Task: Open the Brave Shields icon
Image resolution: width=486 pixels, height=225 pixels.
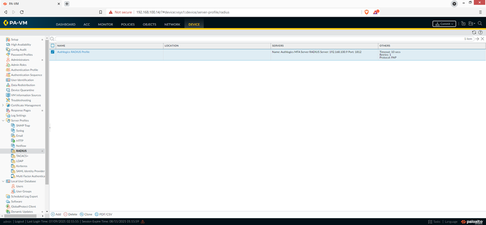Action: click(x=366, y=12)
